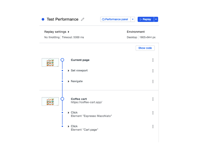The image size is (197, 156).
Task: Click the Performance panel button
Action: [115, 19]
